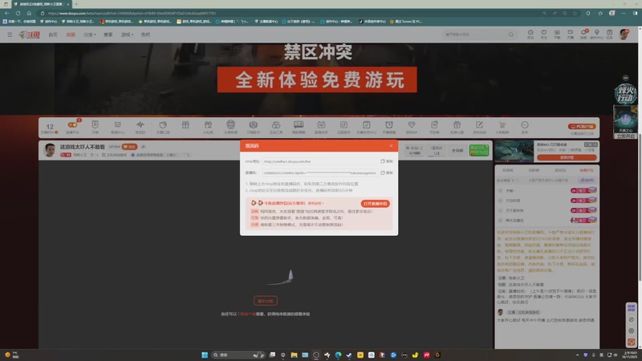The height and width of the screenshot is (361, 642).
Task: Click the first ranked user row in the fan list
Action: (547, 191)
